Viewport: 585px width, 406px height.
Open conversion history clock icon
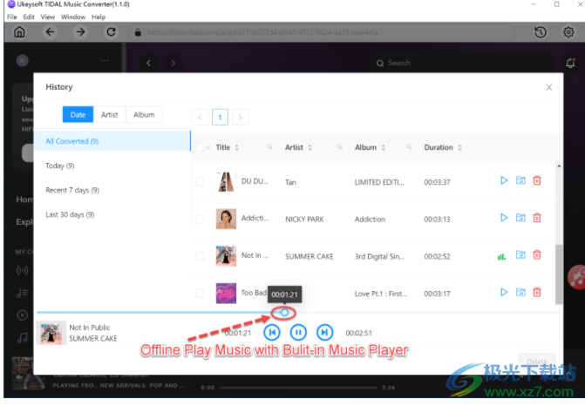coord(541,32)
